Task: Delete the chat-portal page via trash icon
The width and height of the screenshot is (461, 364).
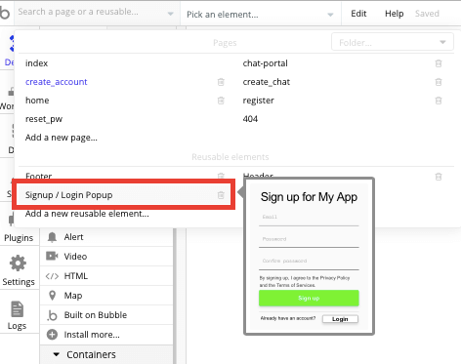Action: [439, 63]
